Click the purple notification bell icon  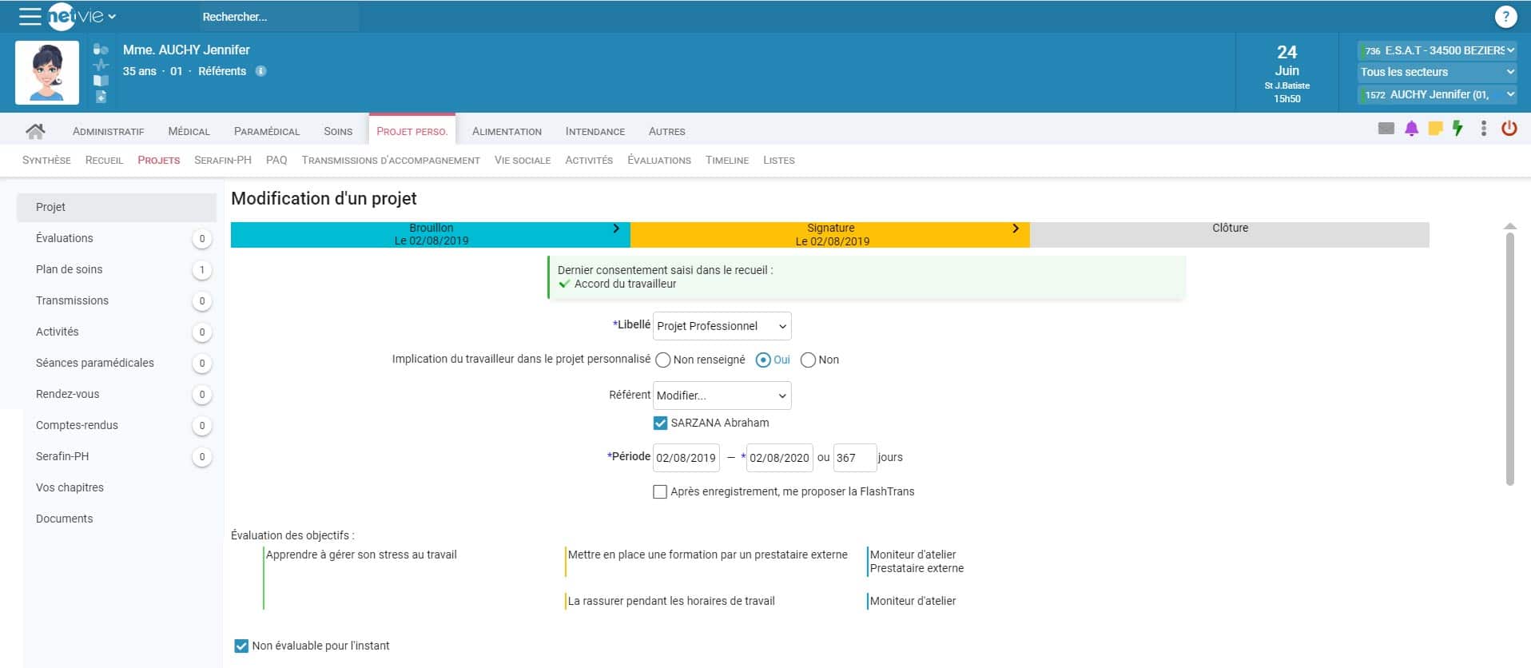(x=1411, y=129)
